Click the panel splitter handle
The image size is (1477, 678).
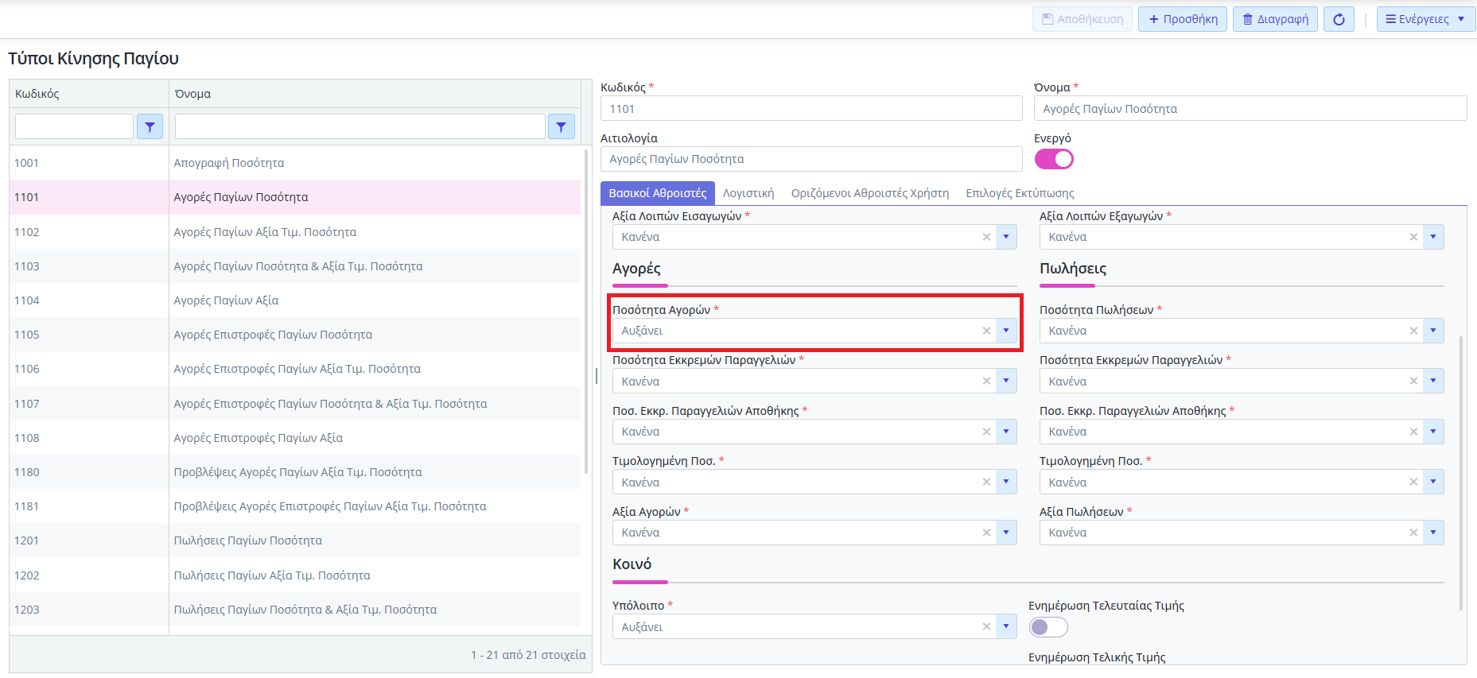[597, 376]
